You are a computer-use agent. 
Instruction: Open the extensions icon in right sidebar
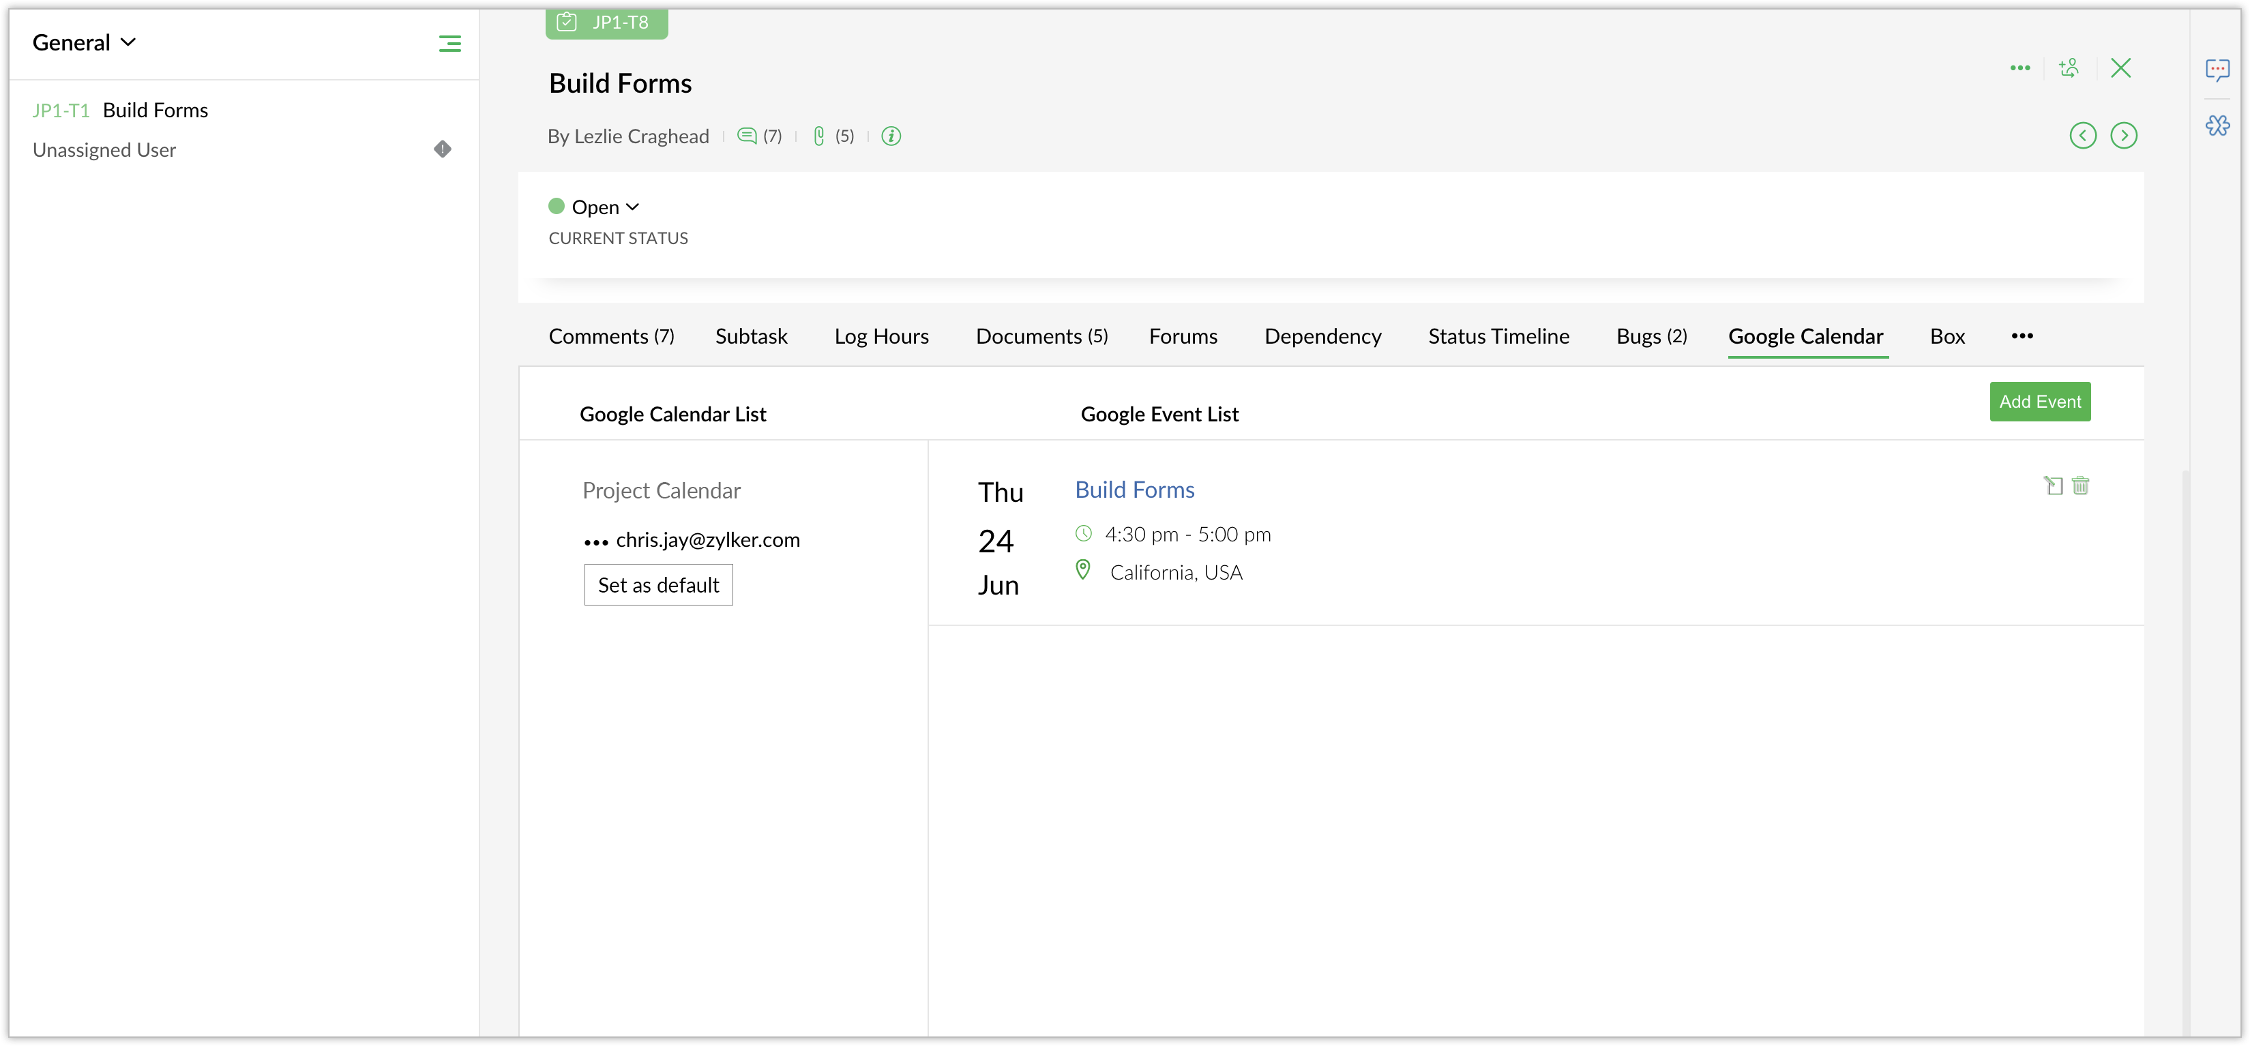click(2217, 125)
